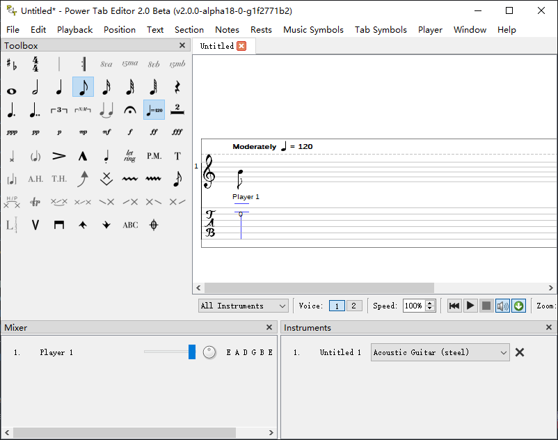Insert a fermata symbol

coord(130,110)
